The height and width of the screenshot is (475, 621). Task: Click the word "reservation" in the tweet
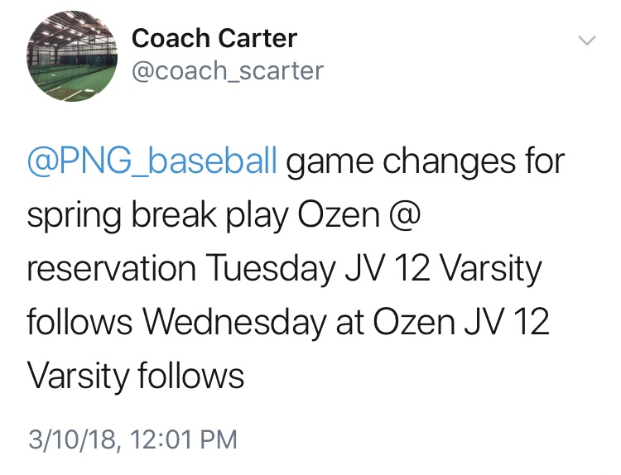coord(111,270)
